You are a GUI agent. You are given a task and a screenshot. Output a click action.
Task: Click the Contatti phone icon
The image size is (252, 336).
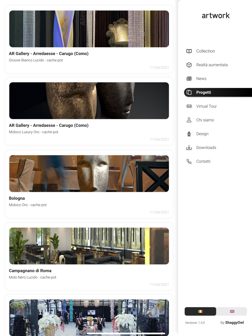(189, 161)
